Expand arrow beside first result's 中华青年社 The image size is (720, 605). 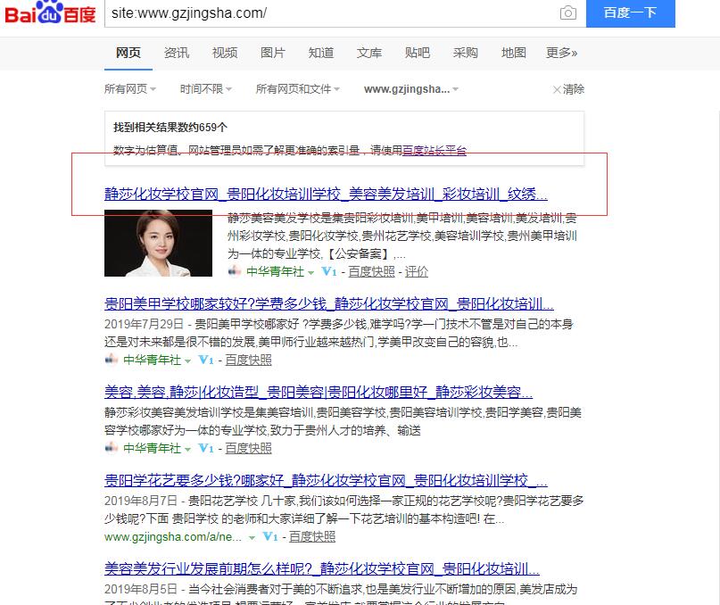click(310, 272)
